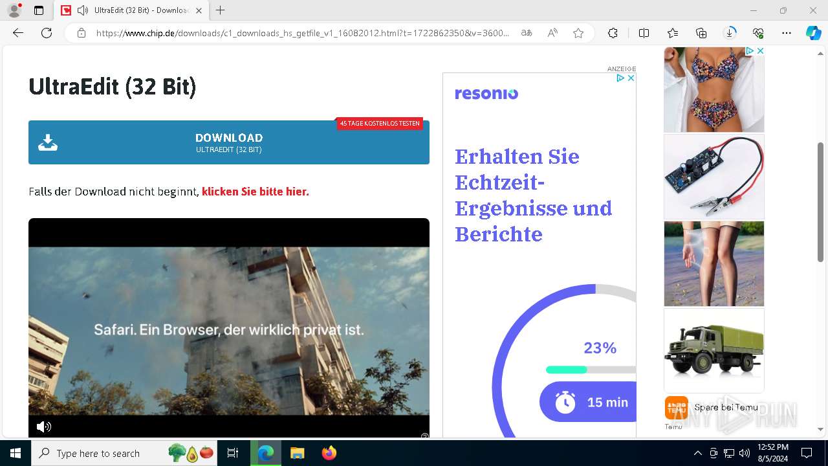The image size is (828, 466).
Task: Open the Windows Start menu
Action: [16, 453]
